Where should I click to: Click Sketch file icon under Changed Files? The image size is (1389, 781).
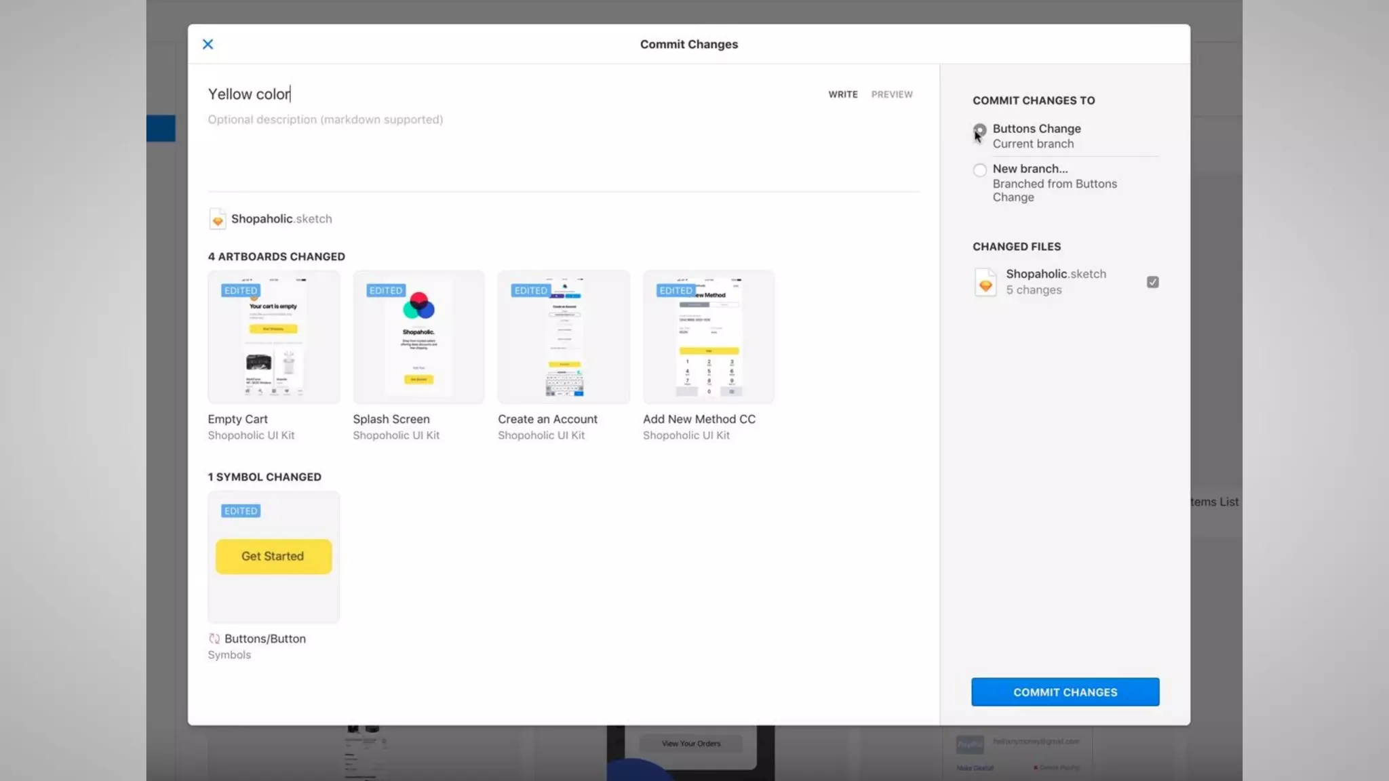[985, 282]
